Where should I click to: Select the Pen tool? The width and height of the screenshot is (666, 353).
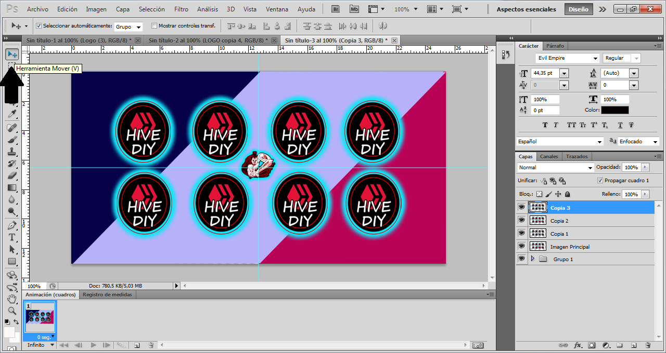tap(12, 226)
